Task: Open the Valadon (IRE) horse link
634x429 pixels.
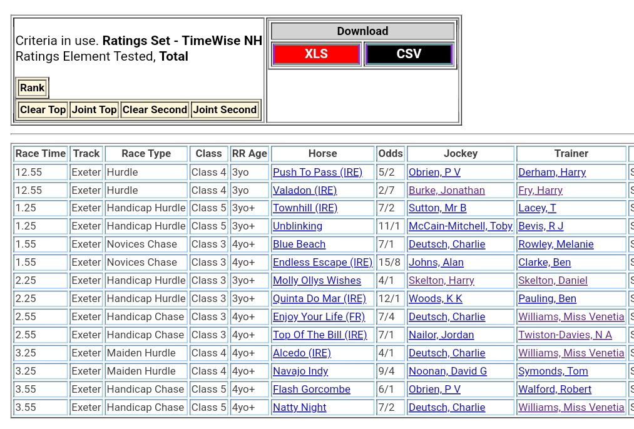Action: [x=305, y=190]
